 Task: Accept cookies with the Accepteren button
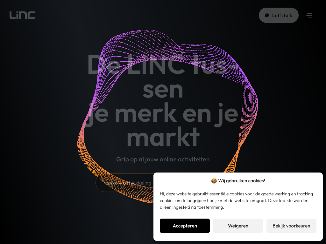pyautogui.click(x=185, y=226)
